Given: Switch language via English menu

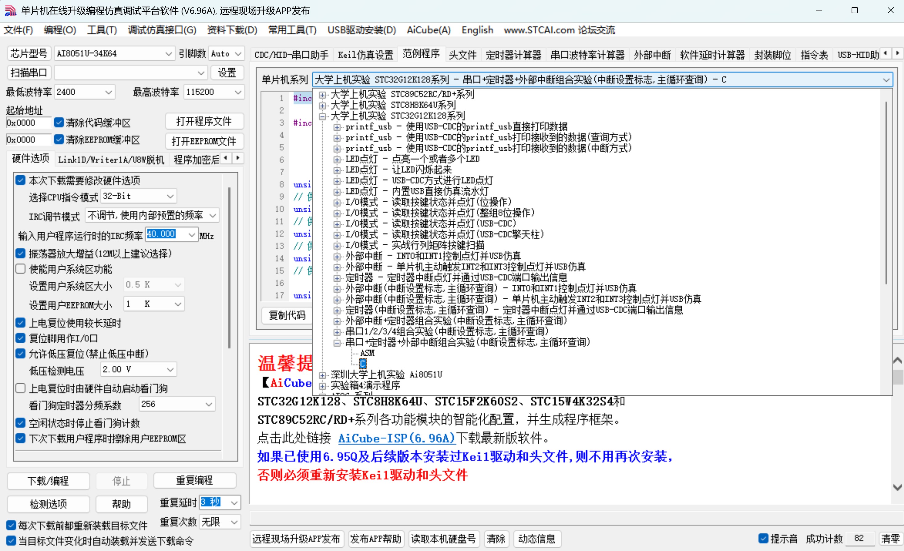Looking at the screenshot, I should point(477,30).
